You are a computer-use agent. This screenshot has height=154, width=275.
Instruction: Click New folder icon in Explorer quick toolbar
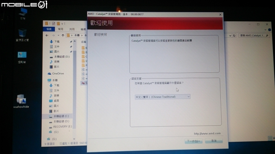(x=58, y=24)
